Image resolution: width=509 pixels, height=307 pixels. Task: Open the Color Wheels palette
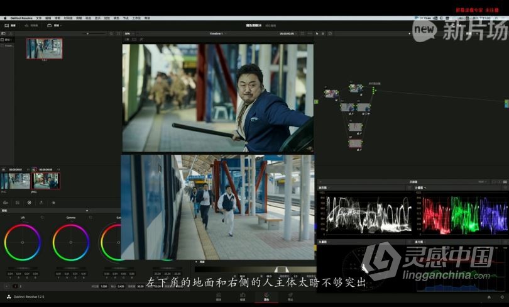[x=29, y=203]
